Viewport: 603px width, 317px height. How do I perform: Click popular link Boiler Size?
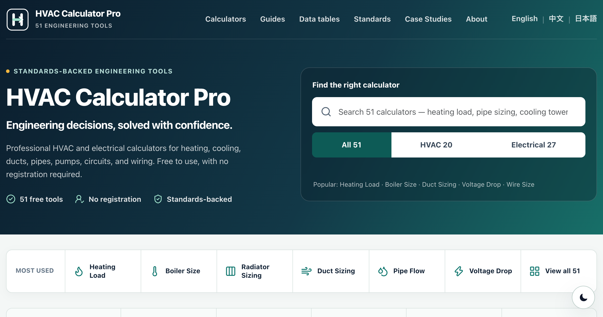401,184
